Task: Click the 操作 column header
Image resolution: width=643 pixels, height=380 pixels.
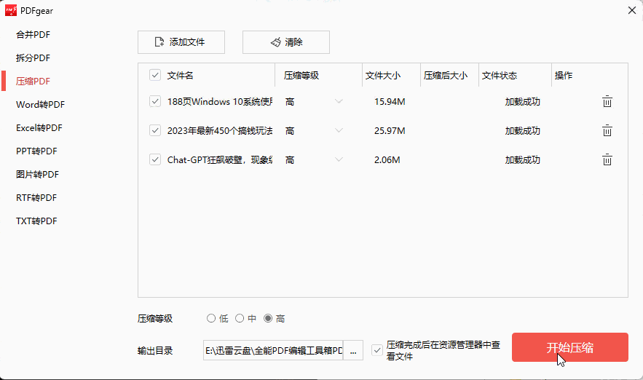Action: 564,76
